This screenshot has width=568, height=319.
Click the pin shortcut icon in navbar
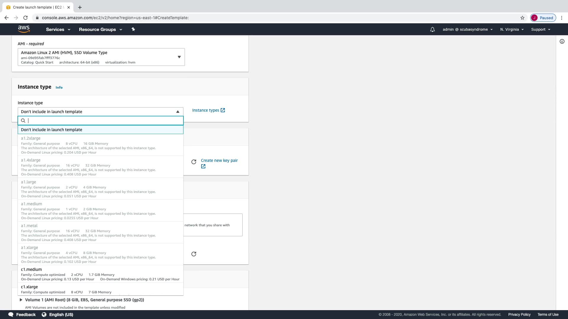pyautogui.click(x=133, y=29)
